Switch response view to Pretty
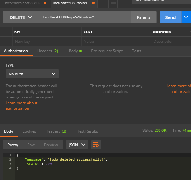This screenshot has width=191, height=180. pyautogui.click(x=13, y=145)
